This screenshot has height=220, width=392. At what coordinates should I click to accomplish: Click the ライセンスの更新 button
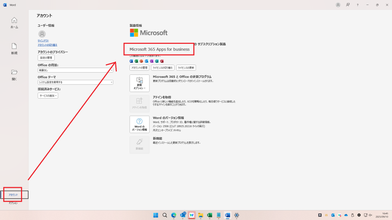pos(186,68)
